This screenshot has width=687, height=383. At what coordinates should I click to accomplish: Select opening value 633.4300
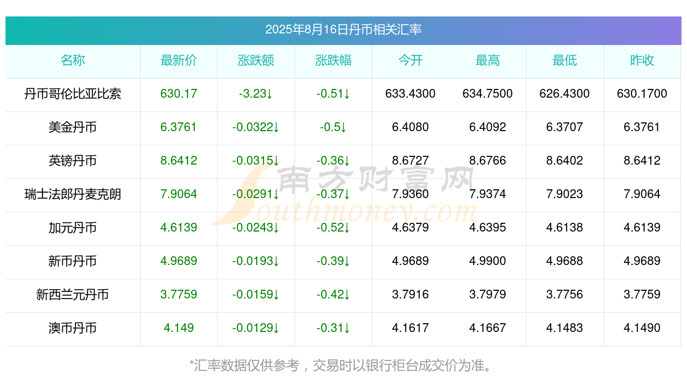(x=411, y=94)
